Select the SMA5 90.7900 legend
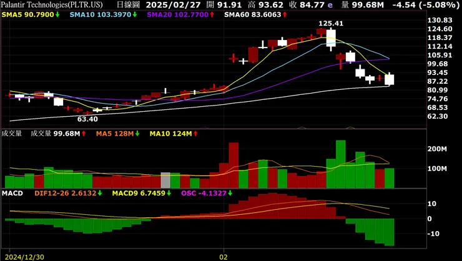Viewport: 462px width, 261px height. click(31, 14)
